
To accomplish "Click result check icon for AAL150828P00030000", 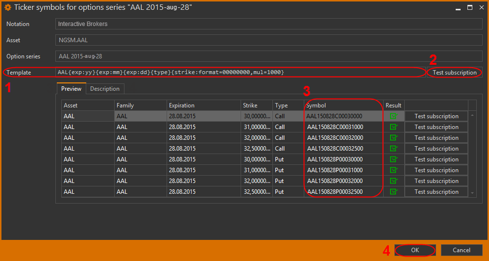I will click(393, 159).
